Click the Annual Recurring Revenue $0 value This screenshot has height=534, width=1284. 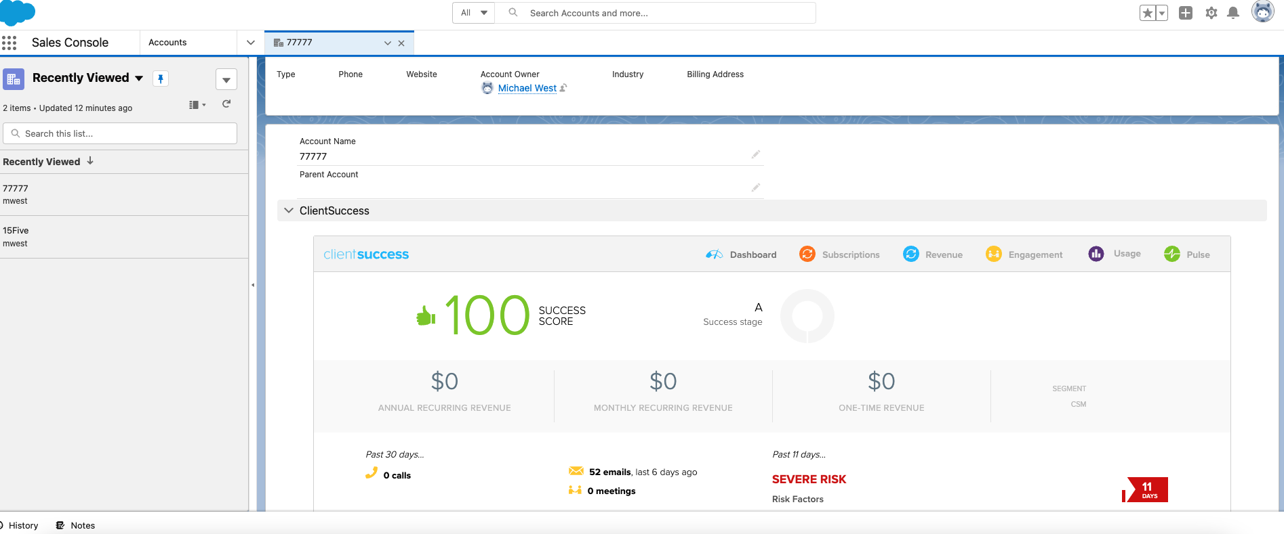pyautogui.click(x=445, y=381)
